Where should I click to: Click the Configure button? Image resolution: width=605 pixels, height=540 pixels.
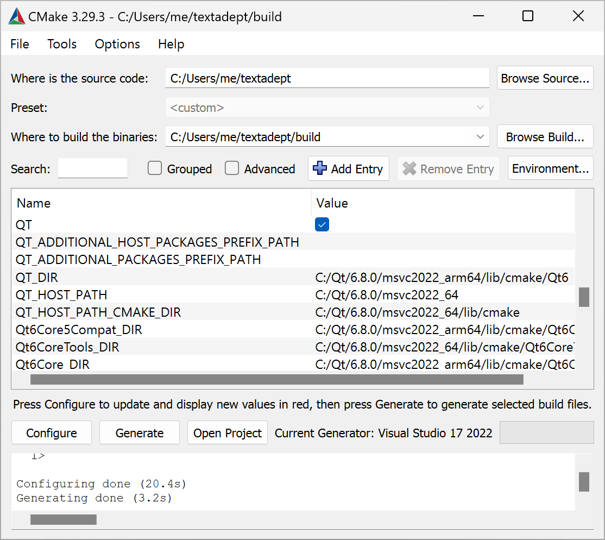(x=51, y=432)
